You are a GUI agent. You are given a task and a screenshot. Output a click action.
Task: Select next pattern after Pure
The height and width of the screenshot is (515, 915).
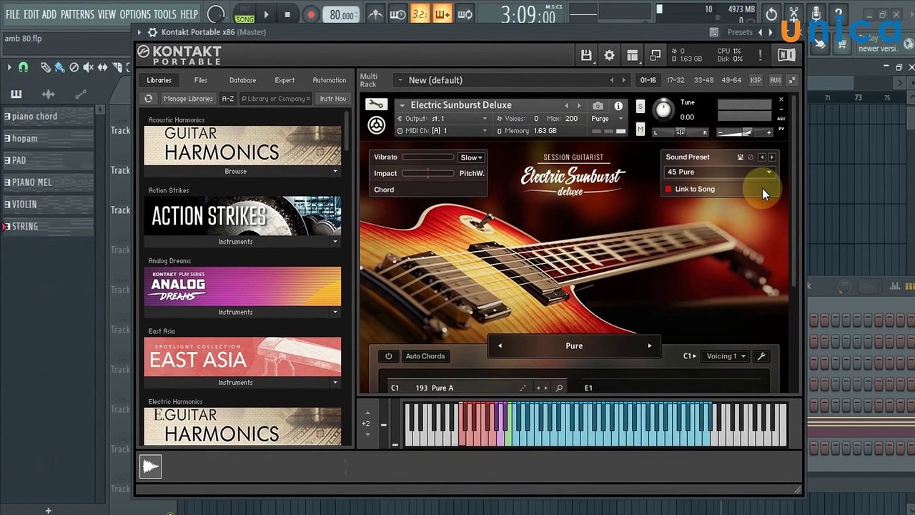(649, 346)
